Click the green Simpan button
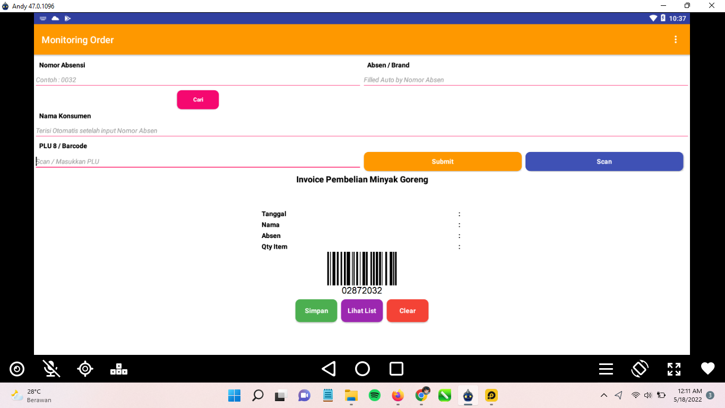The width and height of the screenshot is (725, 408). point(316,311)
